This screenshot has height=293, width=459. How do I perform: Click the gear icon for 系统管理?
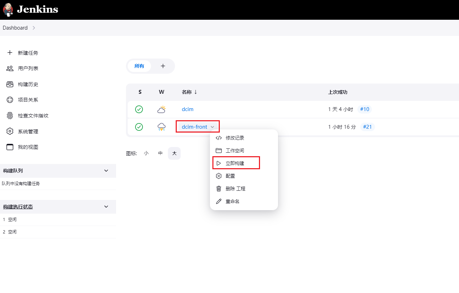click(x=10, y=132)
